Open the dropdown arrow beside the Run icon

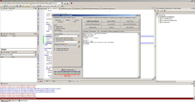tap(36, 6)
